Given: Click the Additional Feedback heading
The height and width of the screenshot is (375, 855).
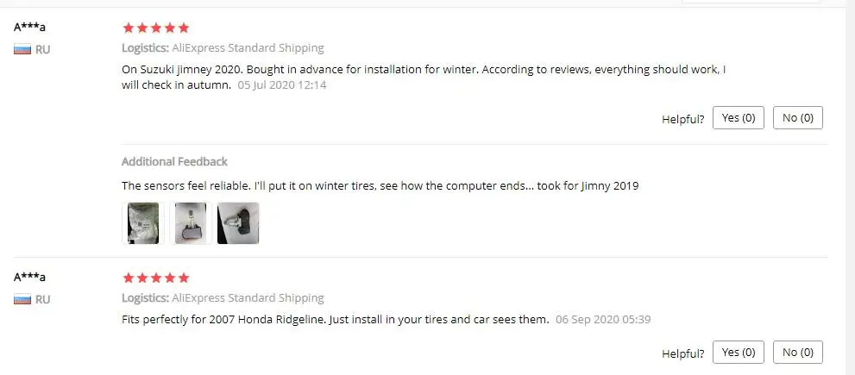Looking at the screenshot, I should click(174, 162).
